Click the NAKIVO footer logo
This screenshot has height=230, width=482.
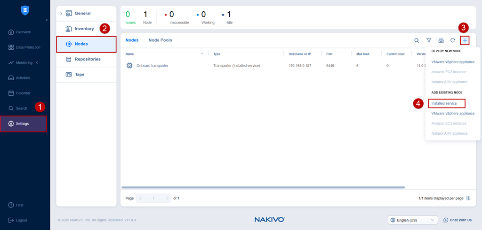tap(270, 220)
